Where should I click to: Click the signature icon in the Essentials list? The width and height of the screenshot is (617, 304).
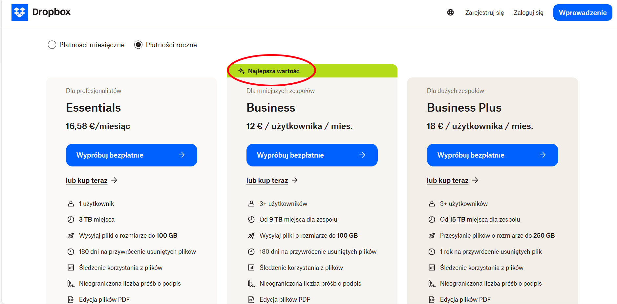point(71,284)
